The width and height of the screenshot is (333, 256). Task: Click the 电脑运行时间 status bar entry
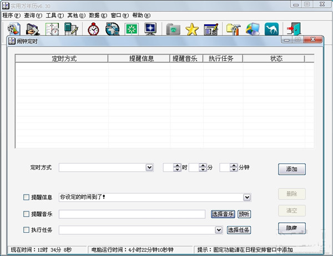(x=140, y=250)
